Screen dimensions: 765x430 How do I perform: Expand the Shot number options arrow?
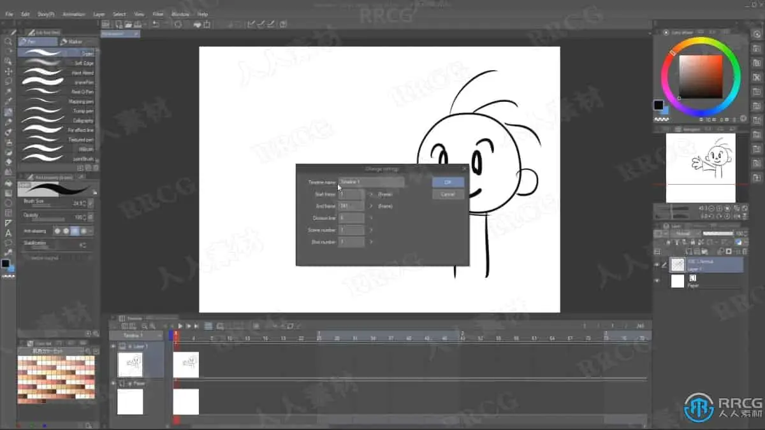(x=371, y=242)
